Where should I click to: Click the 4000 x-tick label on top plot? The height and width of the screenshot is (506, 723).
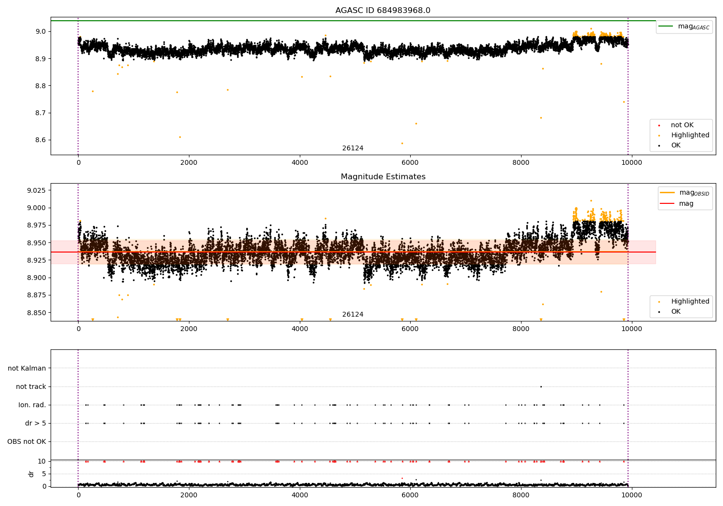300,163
